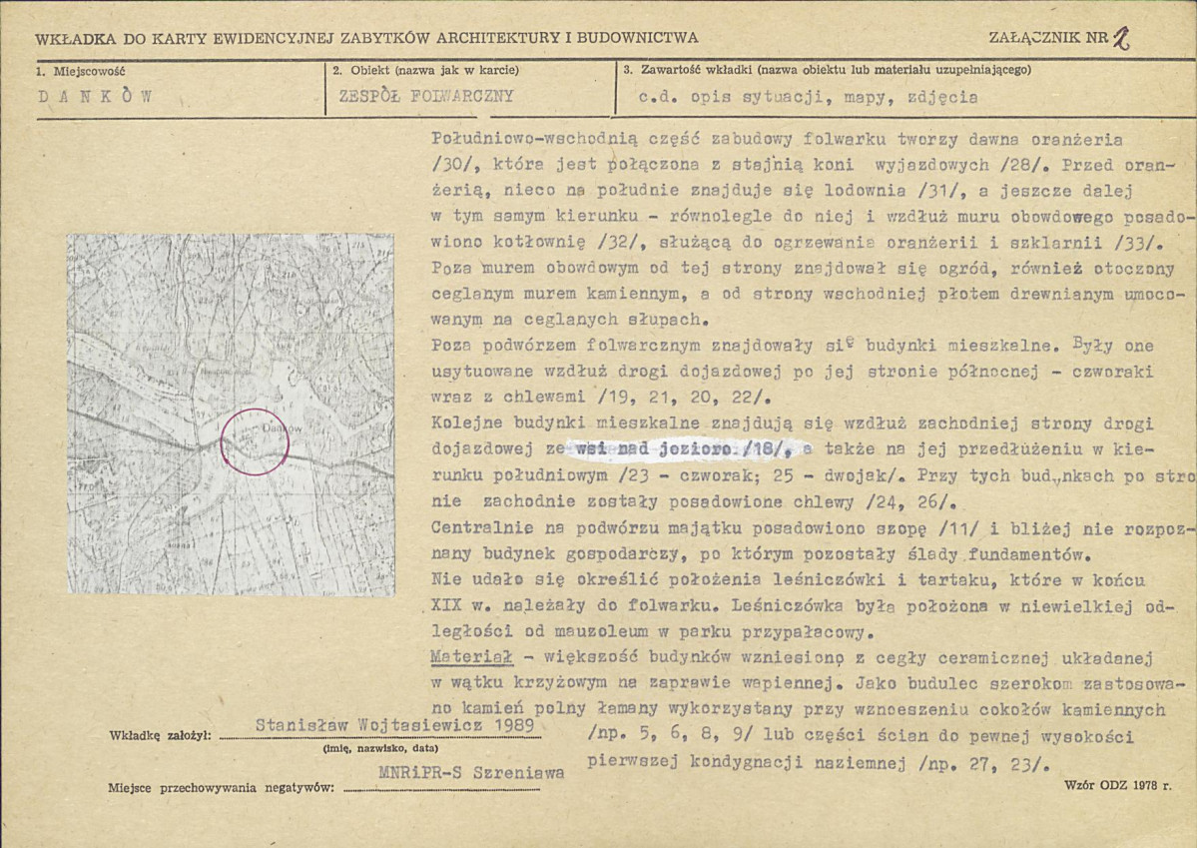The image size is (1197, 848).
Task: Click the insert contents field text
Action: [x=808, y=97]
